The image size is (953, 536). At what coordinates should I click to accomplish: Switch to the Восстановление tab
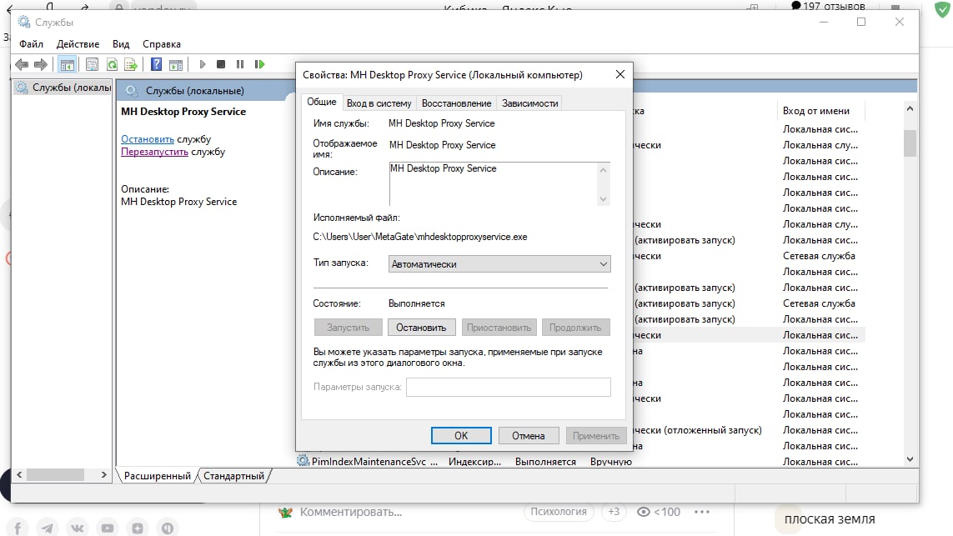(456, 103)
